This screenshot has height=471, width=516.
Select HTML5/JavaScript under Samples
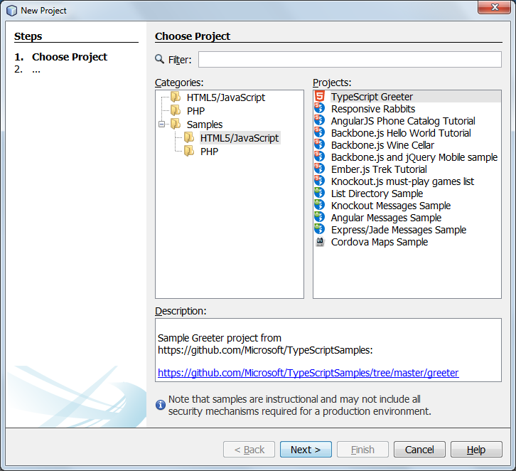240,138
